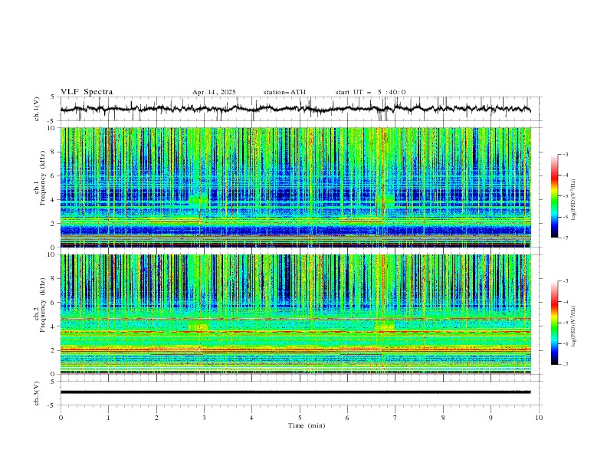This screenshot has height=469, width=607.
Task: Click the "ch.3(V)" axis label
Action: pos(37,393)
